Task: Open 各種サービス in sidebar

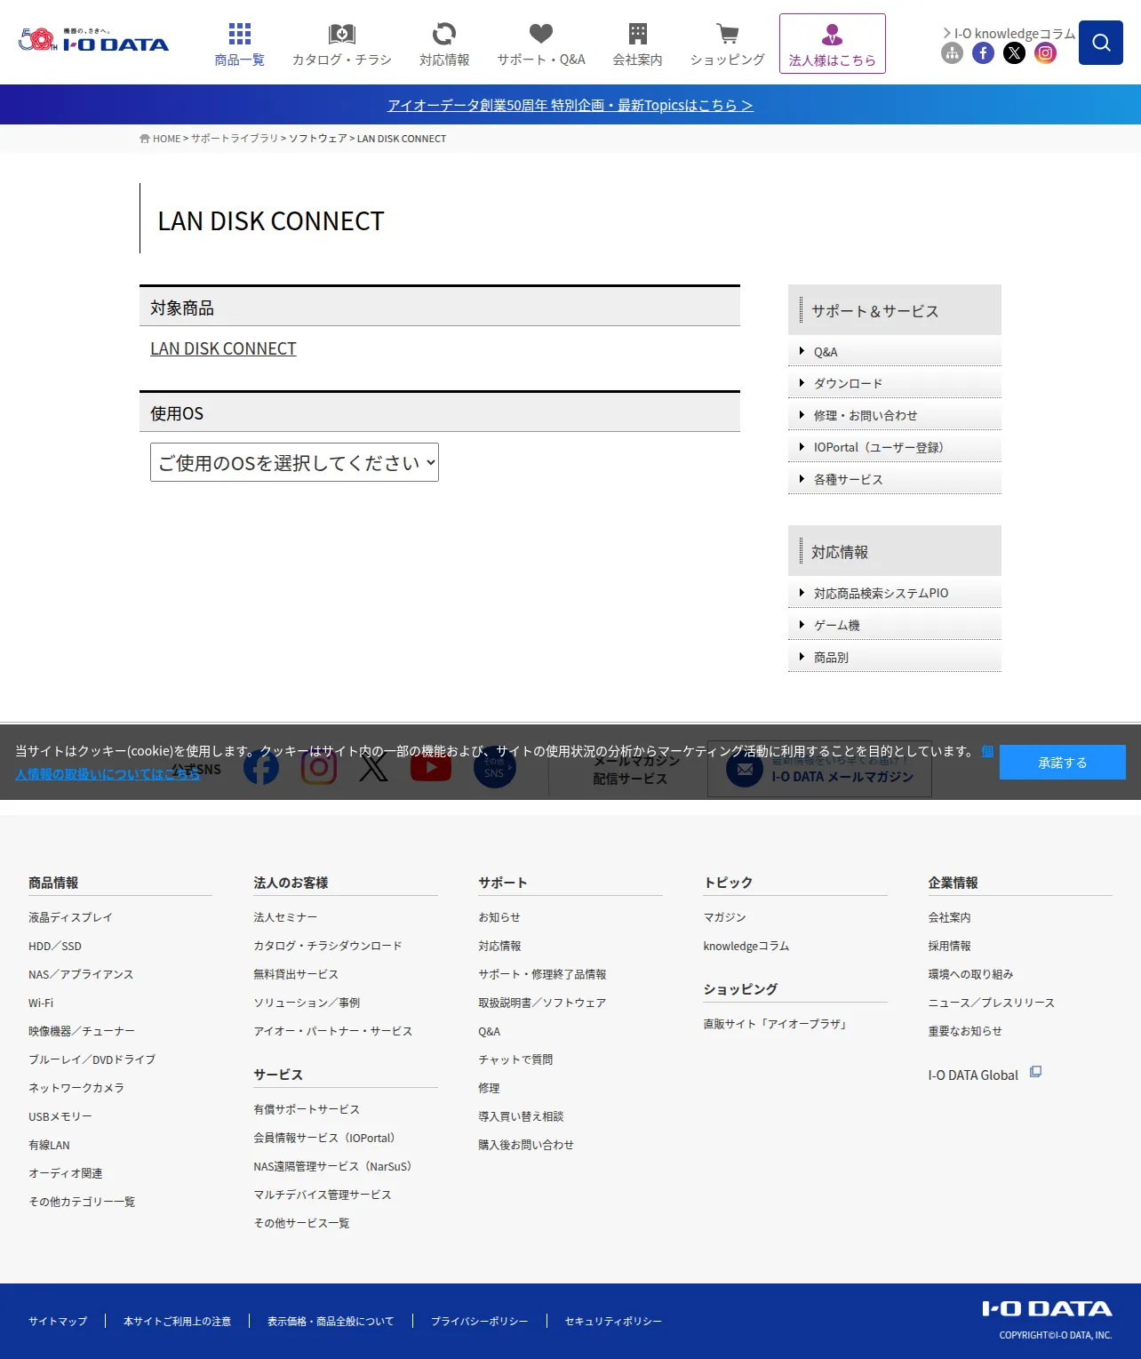Action: pyautogui.click(x=895, y=480)
